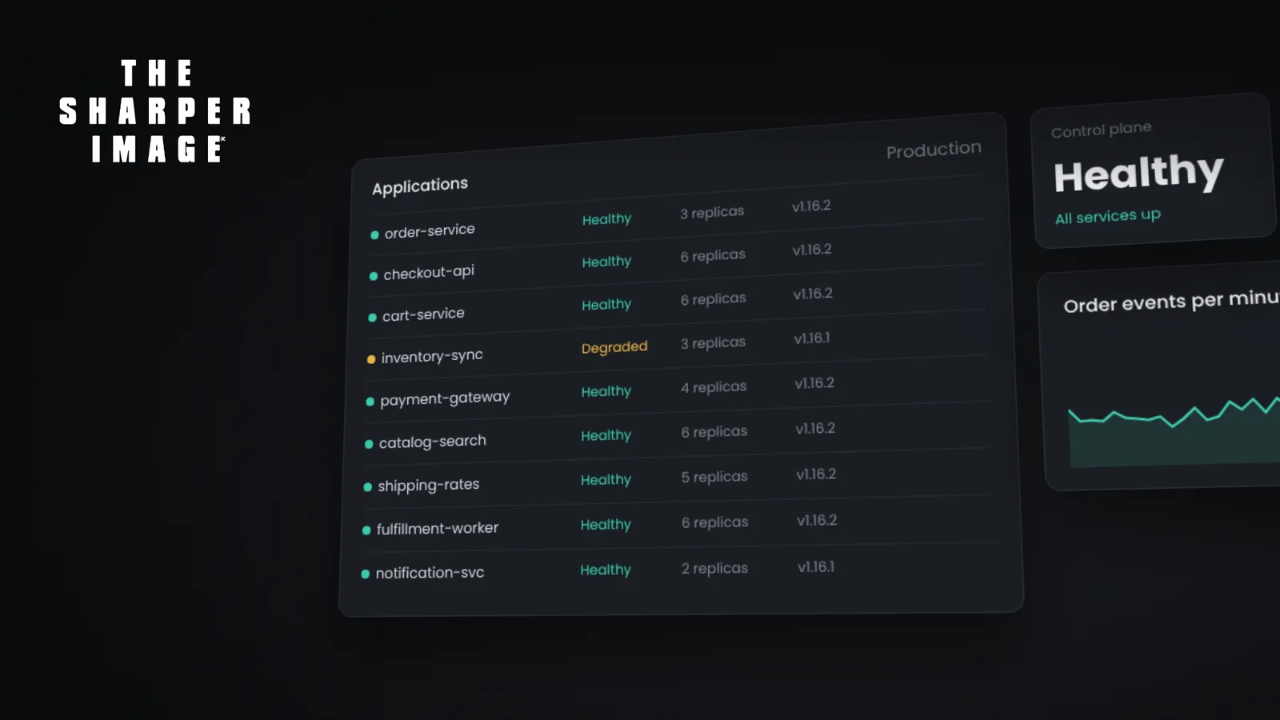The image size is (1280, 720).
Task: Open the shipping-rates application name
Action: tap(429, 485)
